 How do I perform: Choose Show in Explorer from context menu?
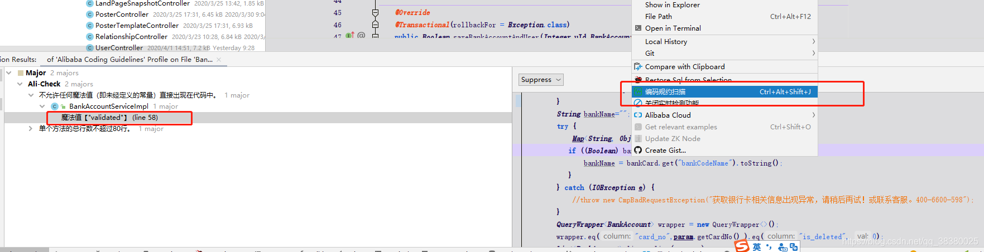coord(724,4)
